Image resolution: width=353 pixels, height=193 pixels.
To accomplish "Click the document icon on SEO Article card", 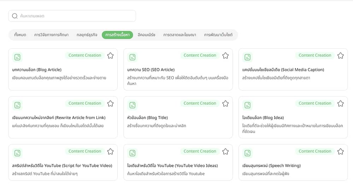I will coord(133,57).
